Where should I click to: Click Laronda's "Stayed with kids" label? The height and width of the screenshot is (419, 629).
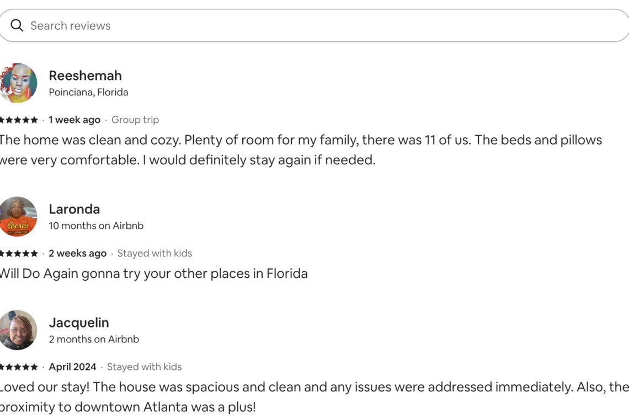coord(154,254)
